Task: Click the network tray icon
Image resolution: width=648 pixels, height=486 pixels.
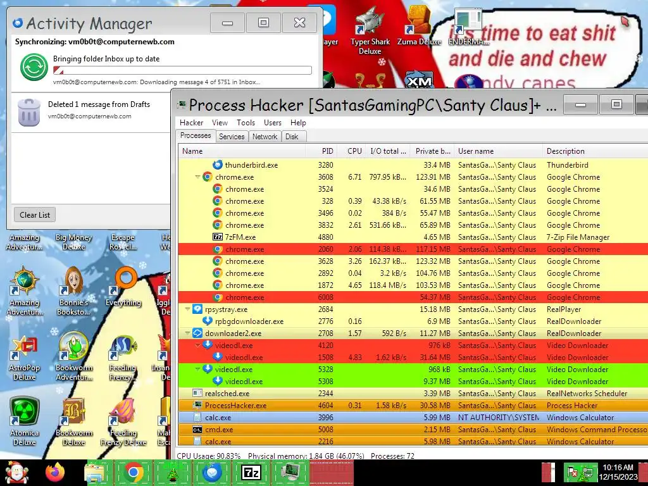Action: click(x=587, y=472)
